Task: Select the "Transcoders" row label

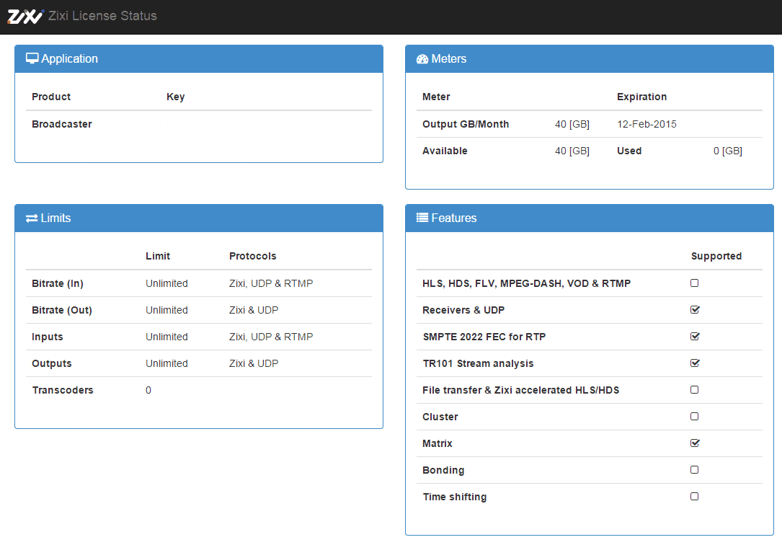Action: point(63,391)
